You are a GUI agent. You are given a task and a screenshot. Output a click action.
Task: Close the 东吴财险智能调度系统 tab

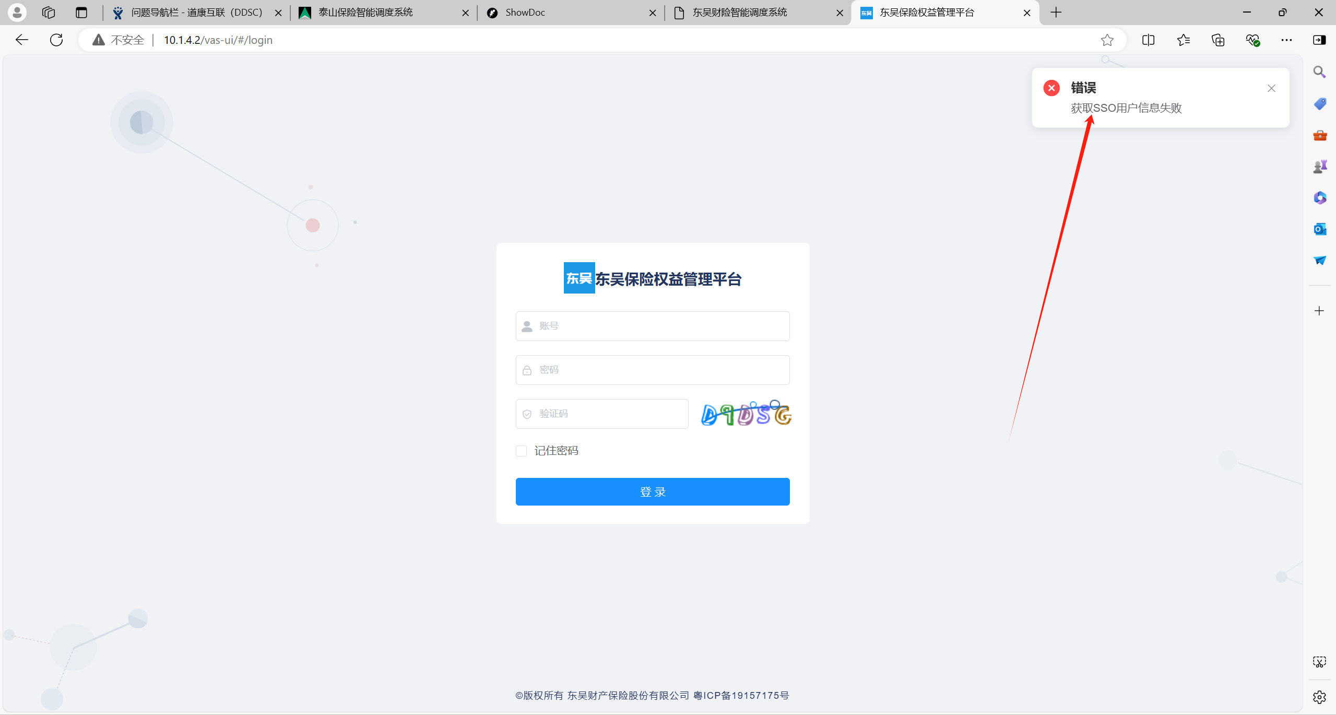click(840, 13)
